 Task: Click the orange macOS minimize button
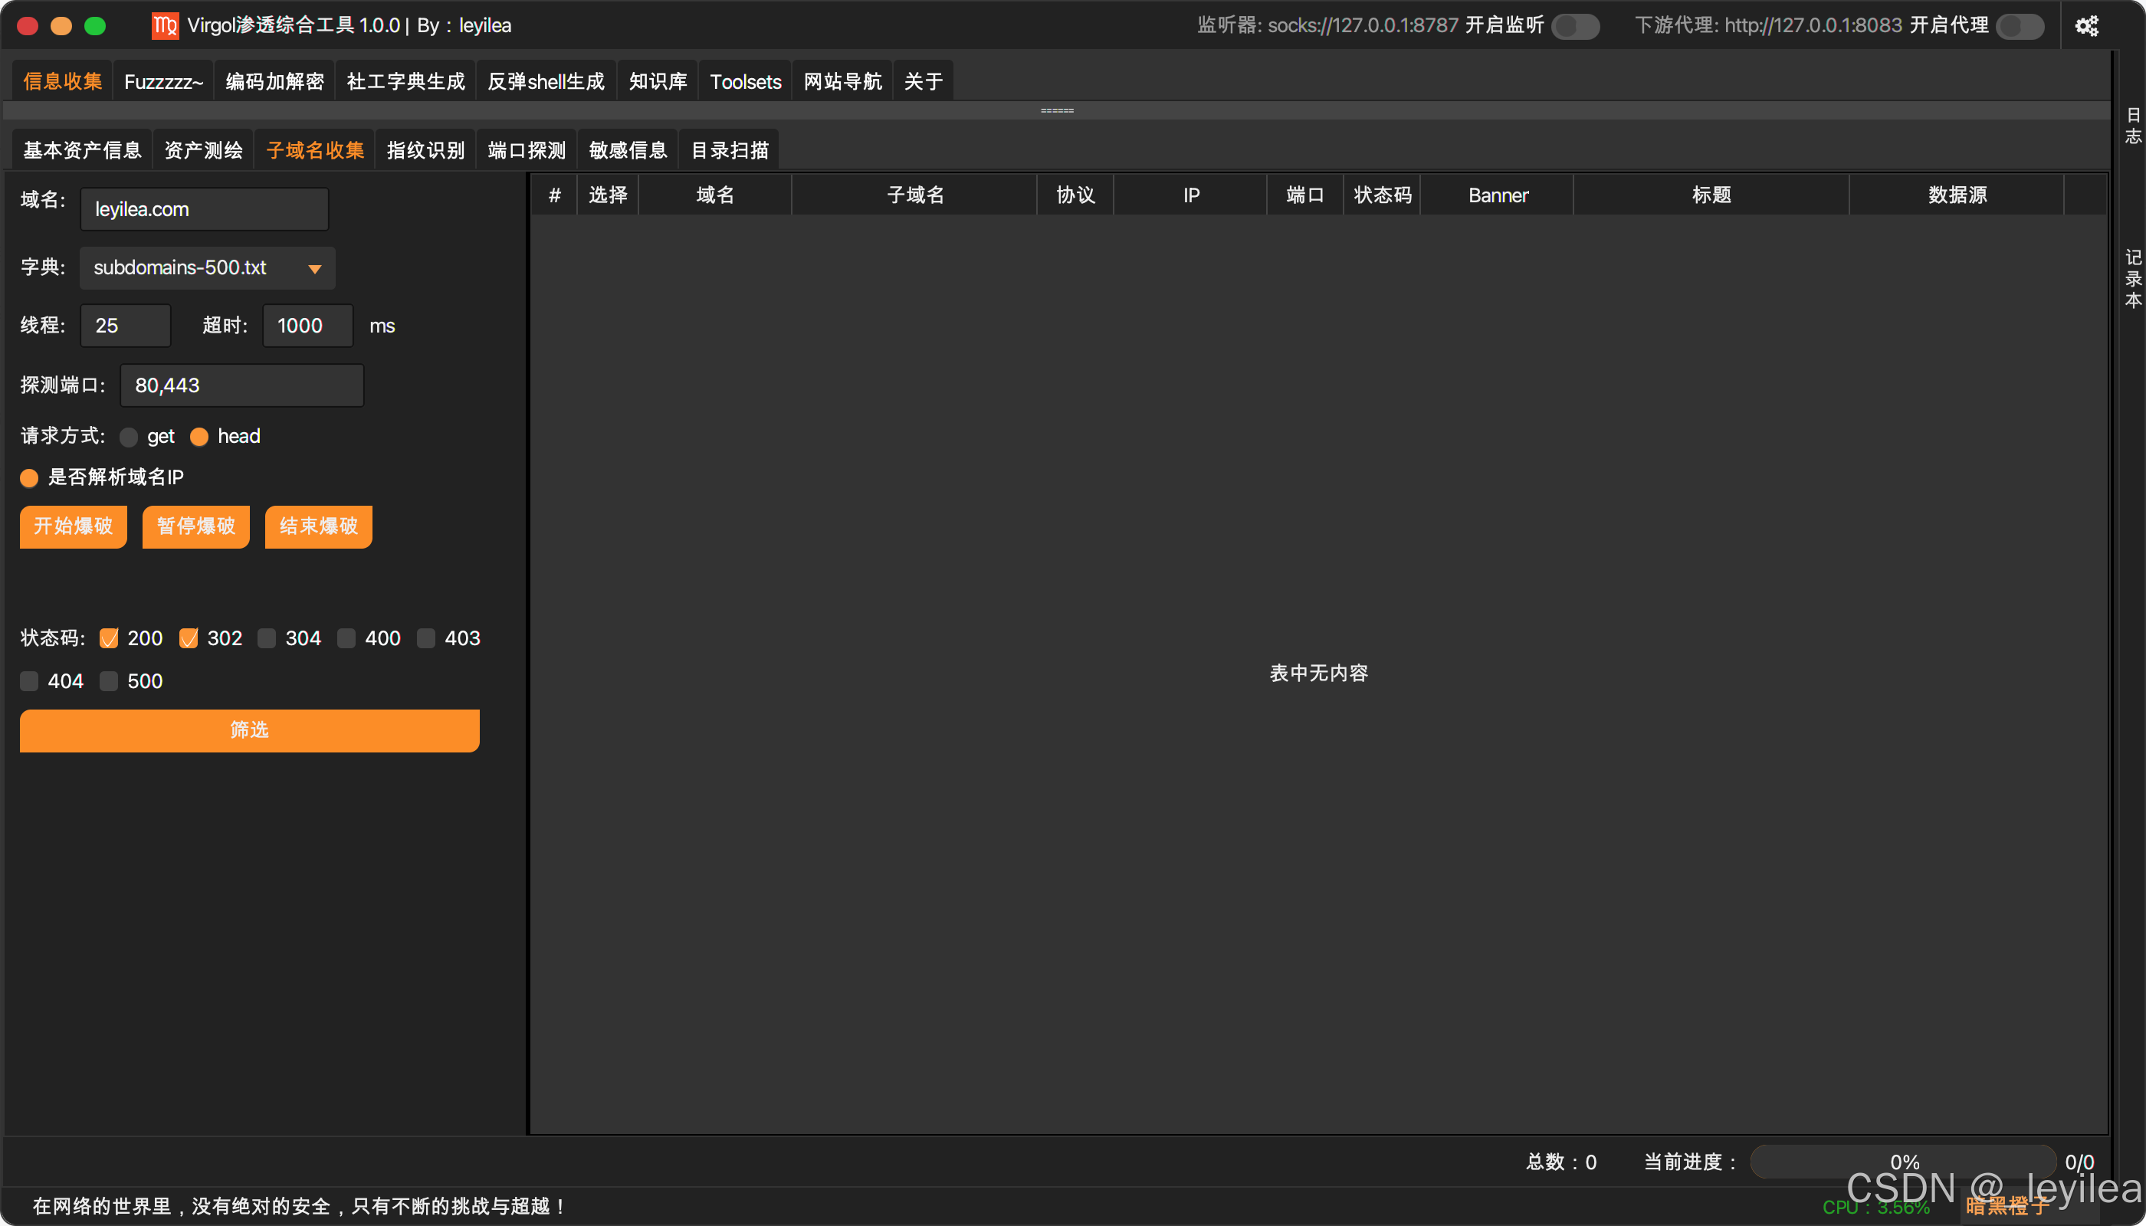click(61, 25)
